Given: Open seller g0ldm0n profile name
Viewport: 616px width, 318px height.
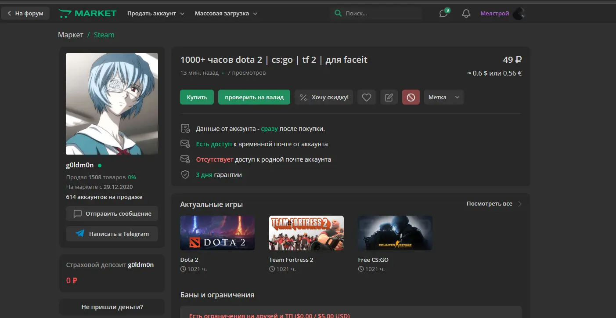Looking at the screenshot, I should click(80, 165).
